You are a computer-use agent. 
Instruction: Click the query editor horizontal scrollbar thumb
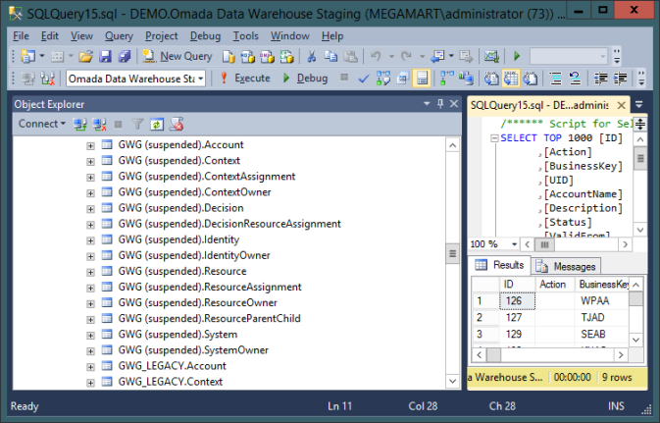[544, 244]
